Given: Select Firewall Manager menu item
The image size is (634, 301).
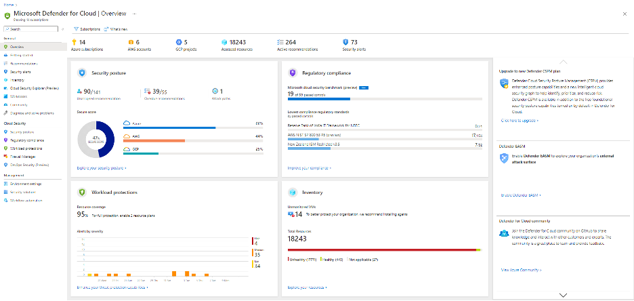Looking at the screenshot, I should (x=22, y=157).
